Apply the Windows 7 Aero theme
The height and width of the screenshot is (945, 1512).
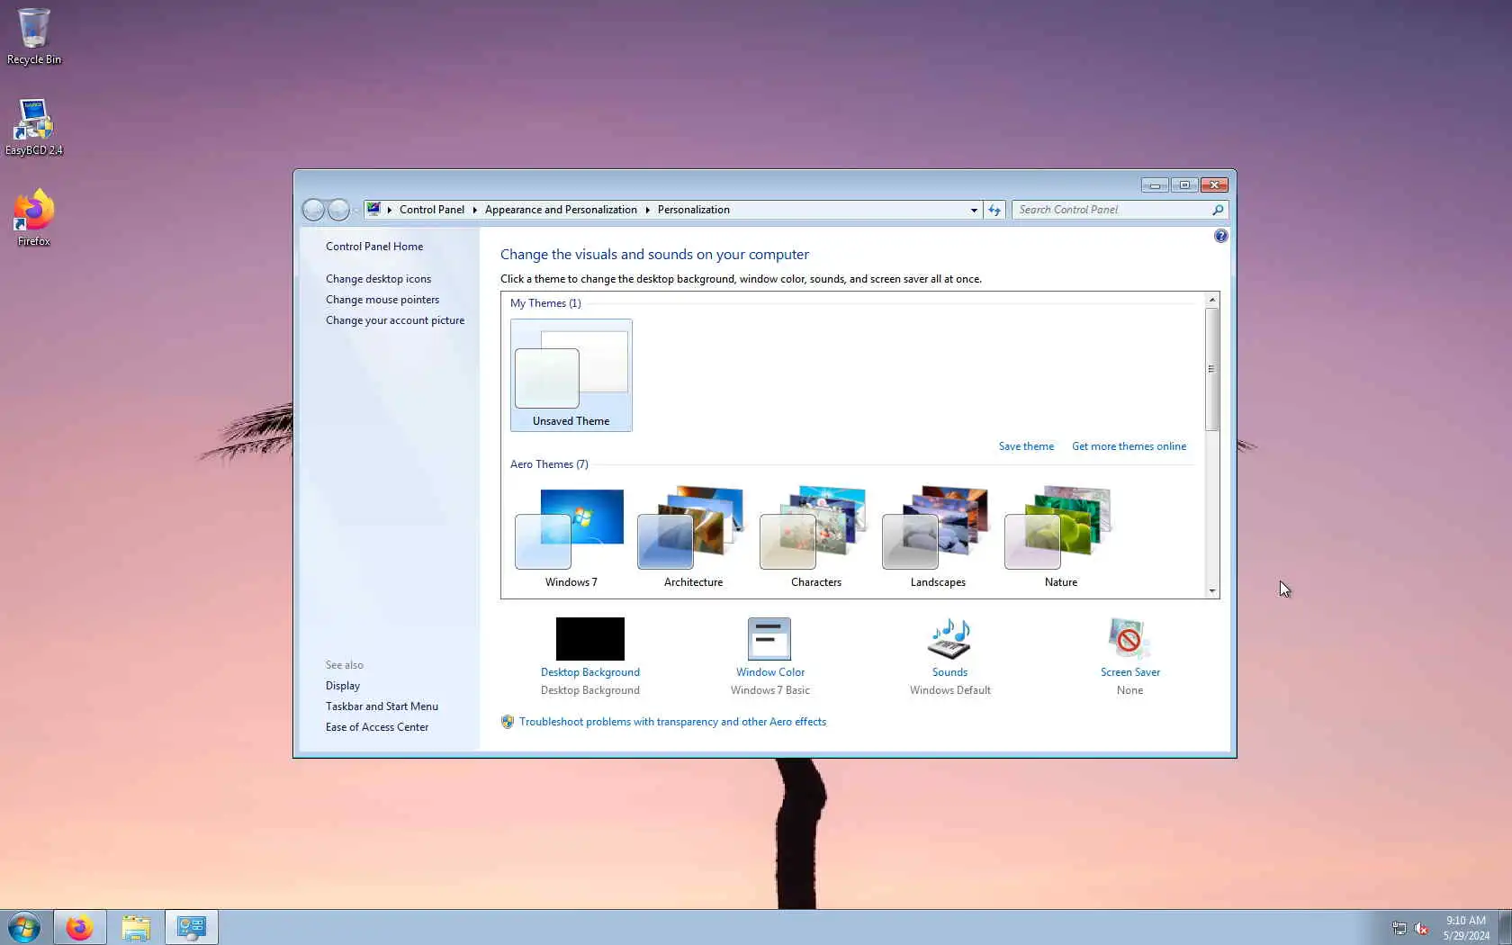(571, 537)
